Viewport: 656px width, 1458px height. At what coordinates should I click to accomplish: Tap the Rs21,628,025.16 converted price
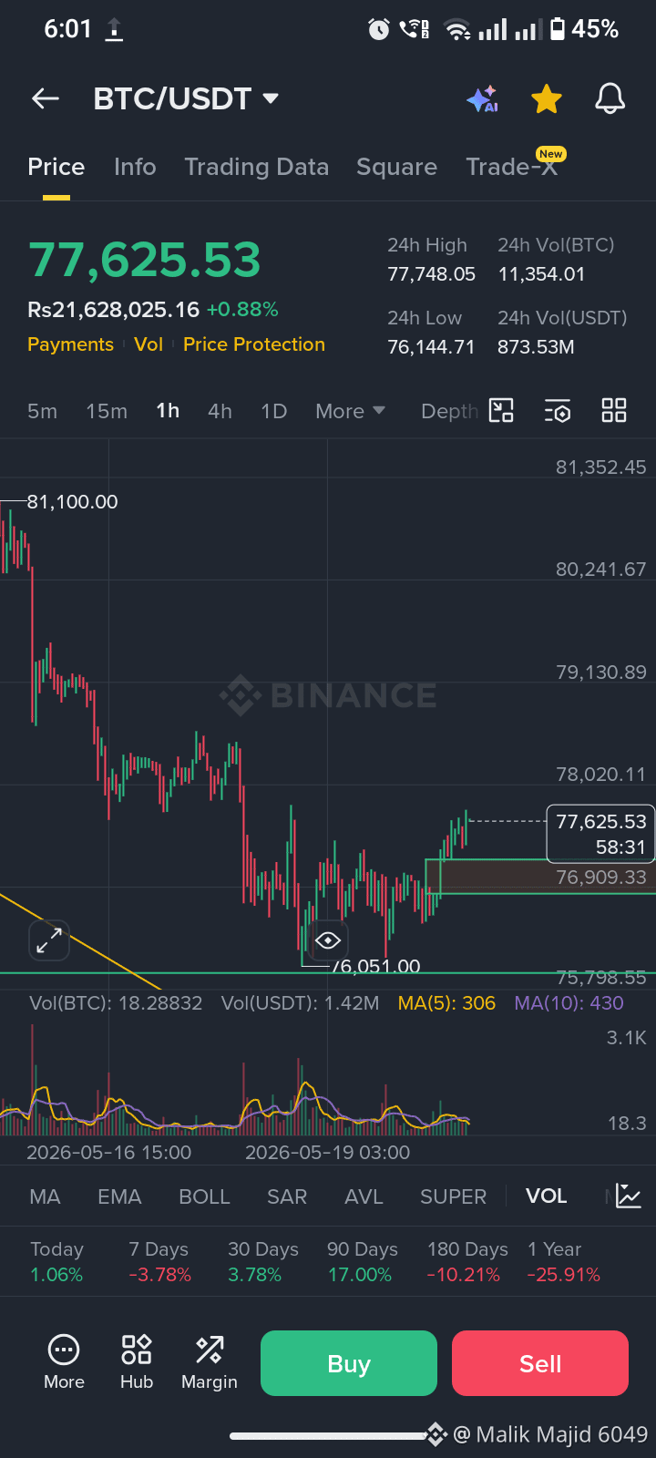click(x=113, y=310)
